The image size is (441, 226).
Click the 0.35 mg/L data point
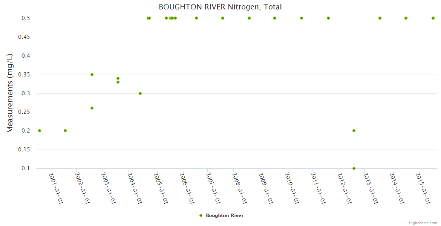(x=92, y=75)
